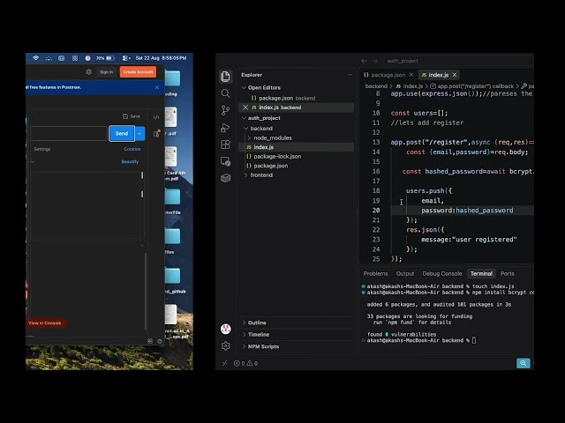Screen dimensions: 565x423
Task: Collapse the backend folder
Action: (259, 129)
